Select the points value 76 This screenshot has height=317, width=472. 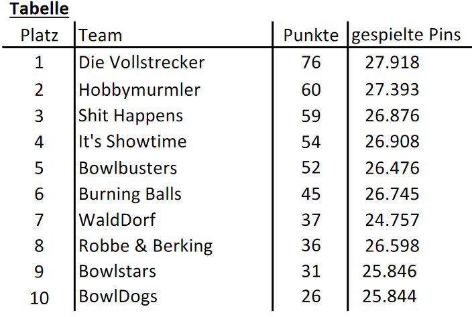click(x=311, y=62)
